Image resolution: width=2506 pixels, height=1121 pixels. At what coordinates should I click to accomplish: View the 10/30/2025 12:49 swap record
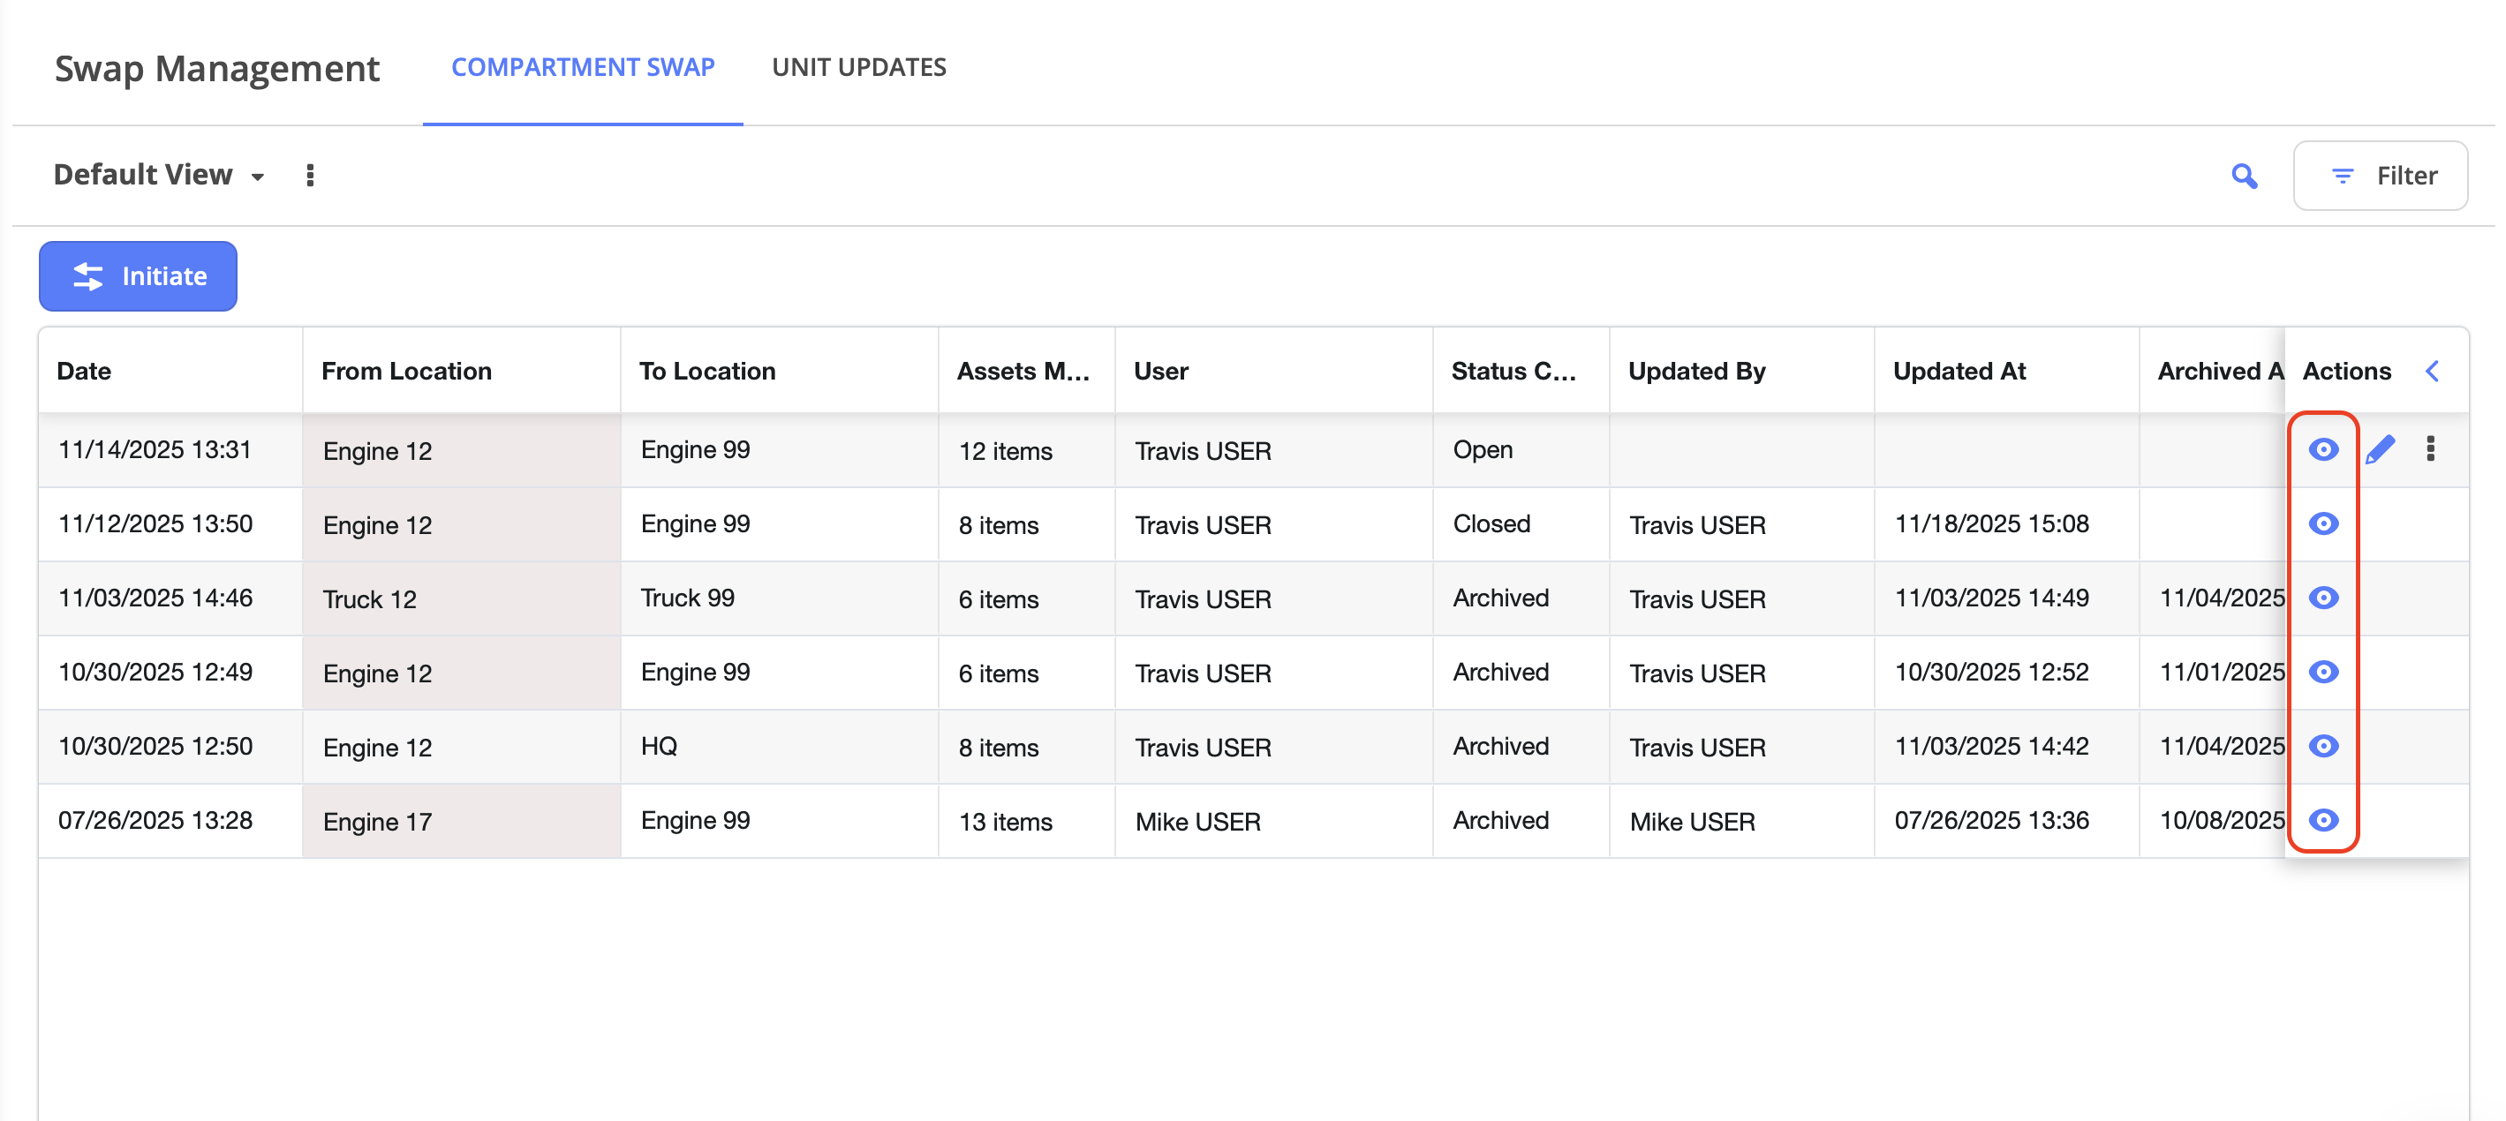click(2323, 672)
